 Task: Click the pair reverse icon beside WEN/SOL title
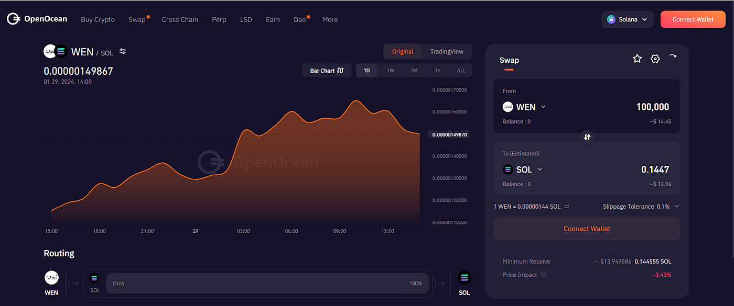122,51
